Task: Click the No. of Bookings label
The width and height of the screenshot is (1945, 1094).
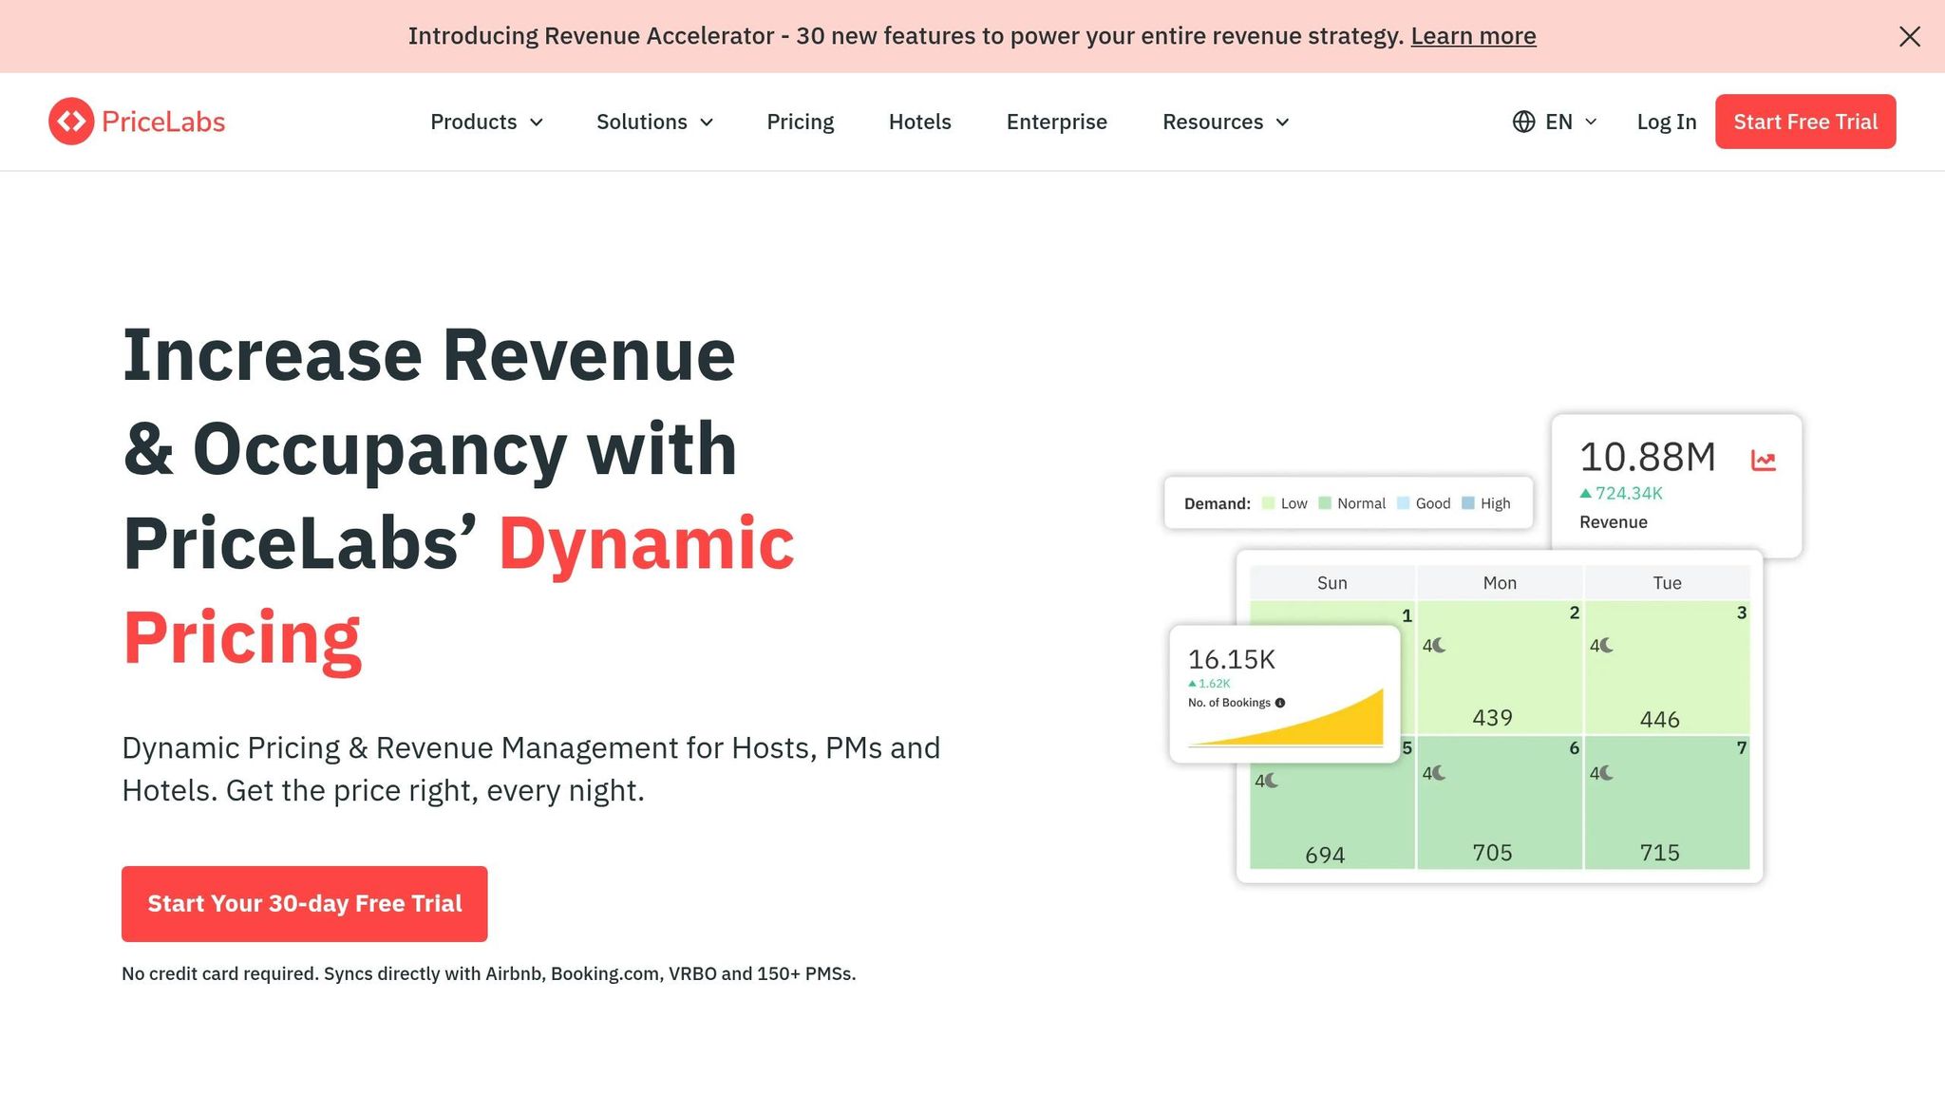Action: tap(1229, 703)
